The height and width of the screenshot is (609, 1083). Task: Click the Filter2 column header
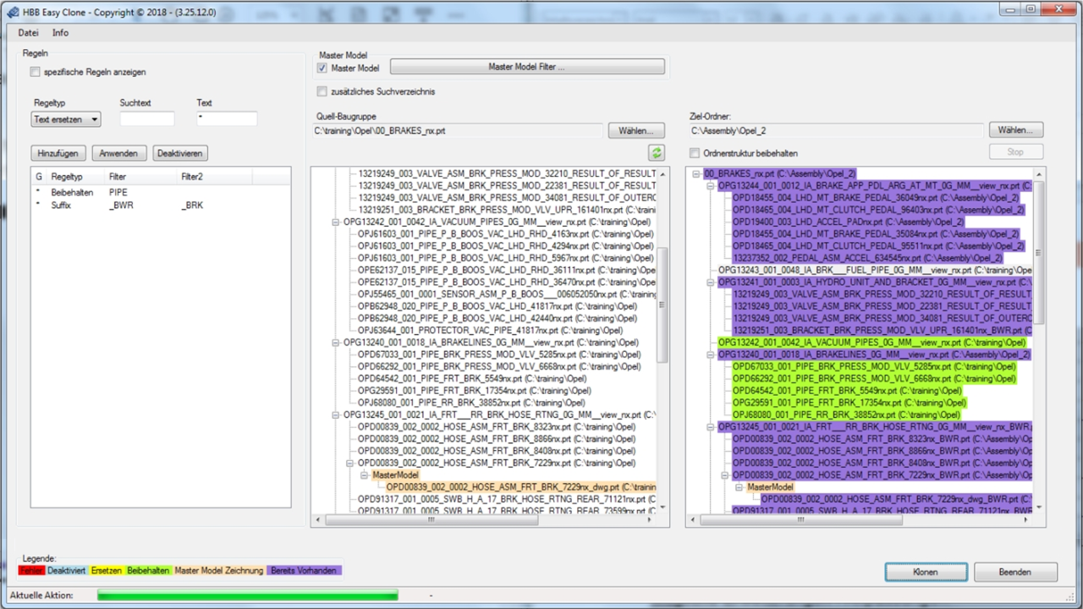coord(215,177)
